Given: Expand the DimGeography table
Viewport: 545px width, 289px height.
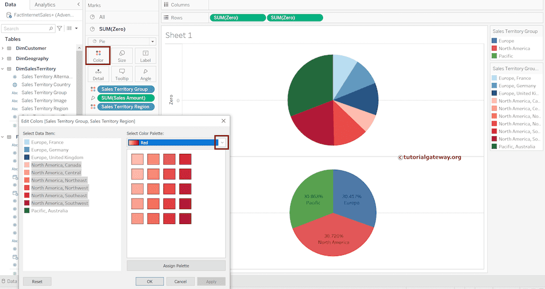Looking at the screenshot, I should [x=3, y=59].
